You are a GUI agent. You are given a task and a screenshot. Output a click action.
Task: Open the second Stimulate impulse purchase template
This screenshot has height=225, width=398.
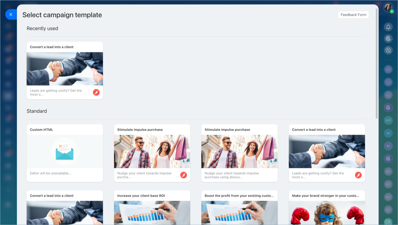tap(239, 152)
